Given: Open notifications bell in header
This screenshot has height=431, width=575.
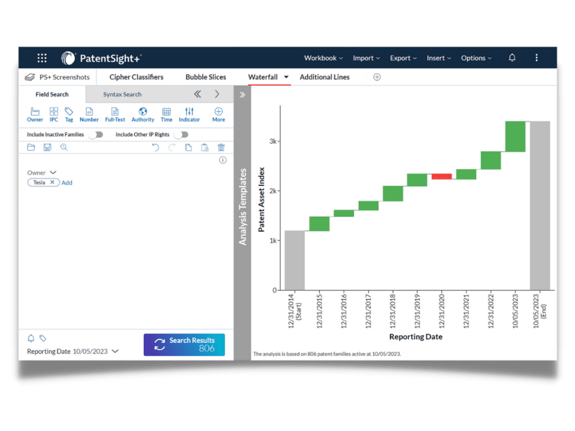Looking at the screenshot, I should (512, 58).
